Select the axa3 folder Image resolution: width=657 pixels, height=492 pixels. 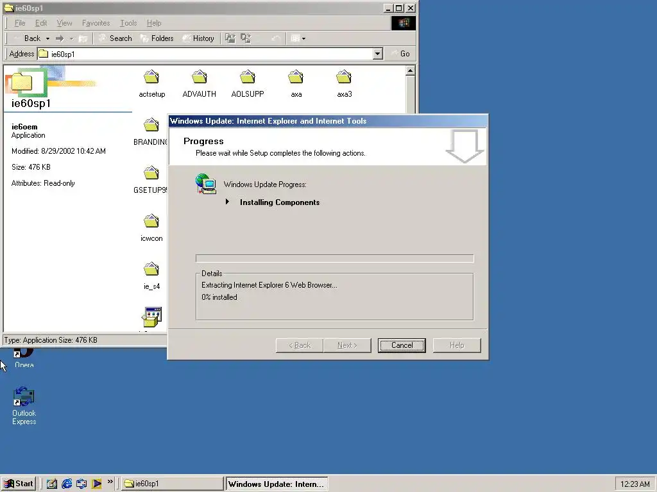[344, 84]
